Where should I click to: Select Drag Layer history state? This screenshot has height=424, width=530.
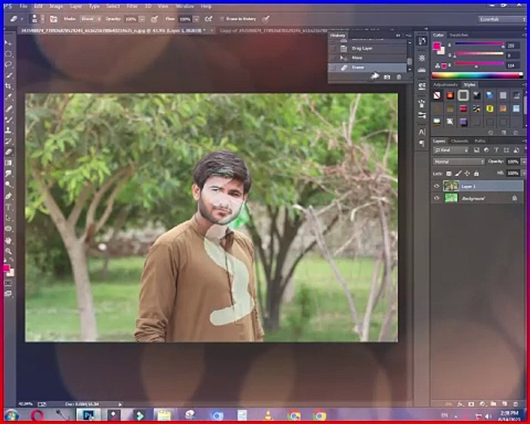367,49
